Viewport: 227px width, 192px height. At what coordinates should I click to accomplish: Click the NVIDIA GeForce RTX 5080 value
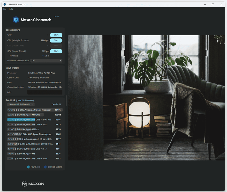tap(45, 82)
